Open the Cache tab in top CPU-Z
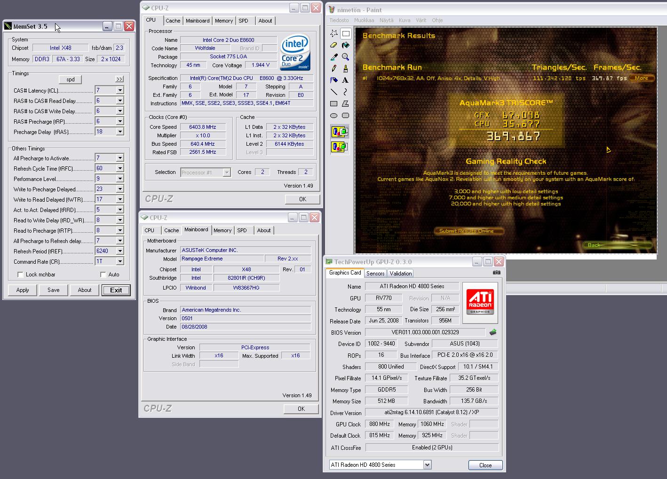Image resolution: width=667 pixels, height=479 pixels. [x=173, y=21]
